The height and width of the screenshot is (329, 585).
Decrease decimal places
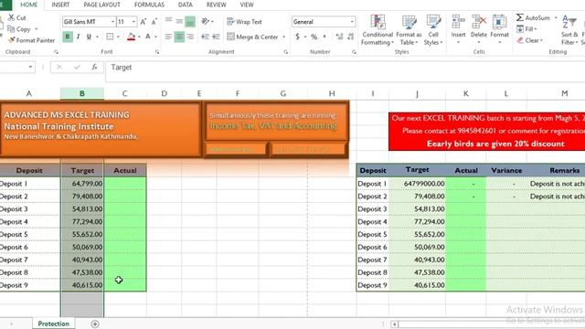click(x=350, y=37)
